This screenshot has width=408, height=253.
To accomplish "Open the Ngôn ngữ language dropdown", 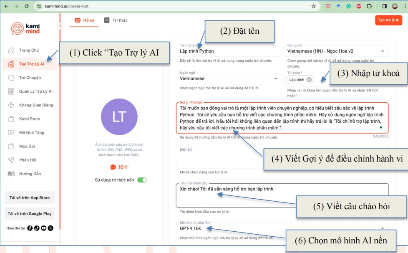I will click(275, 78).
